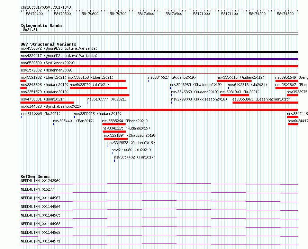Screen dimensions: 308x249
Task: Click nsv3349872 Audano2019 label
Action: click(x=131, y=143)
